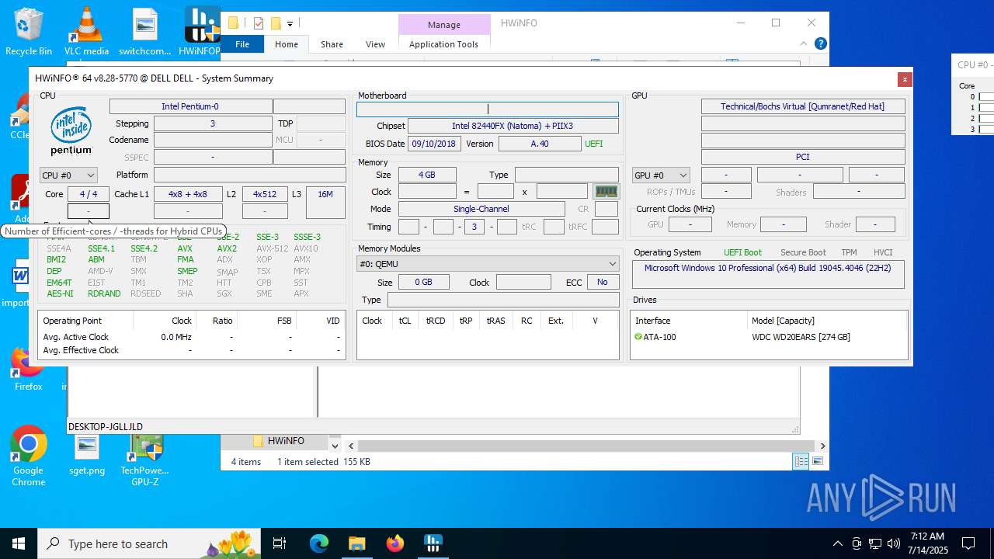
Task: Click the Intel Pentium-0 CPU name field
Action: click(190, 106)
